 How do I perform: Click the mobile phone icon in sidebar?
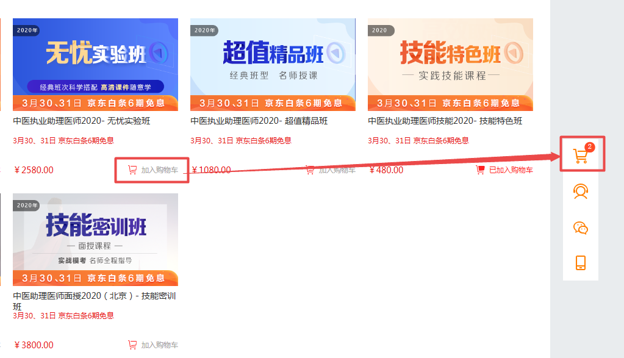(x=581, y=263)
